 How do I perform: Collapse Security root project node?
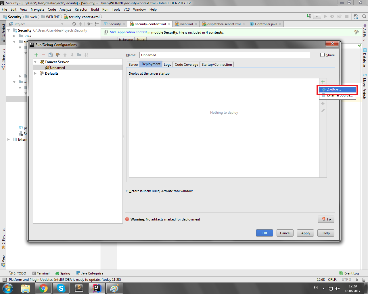pyautogui.click(x=9, y=30)
